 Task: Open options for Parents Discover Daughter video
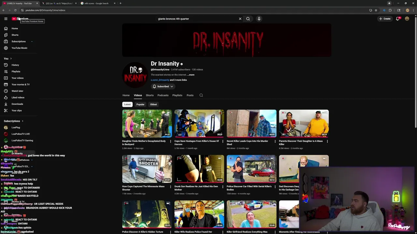pos(327,141)
